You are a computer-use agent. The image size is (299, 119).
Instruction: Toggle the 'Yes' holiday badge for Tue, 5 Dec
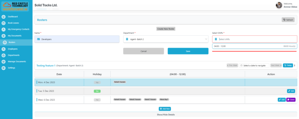tap(97, 91)
